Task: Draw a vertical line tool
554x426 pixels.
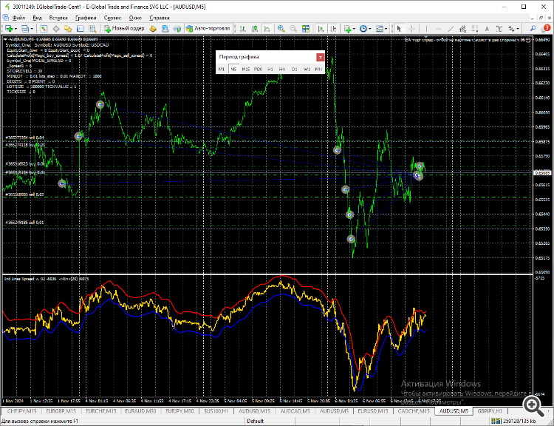Action: pyautogui.click(x=426, y=29)
